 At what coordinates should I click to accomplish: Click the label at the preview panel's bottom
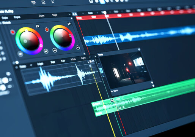[x=116, y=91]
